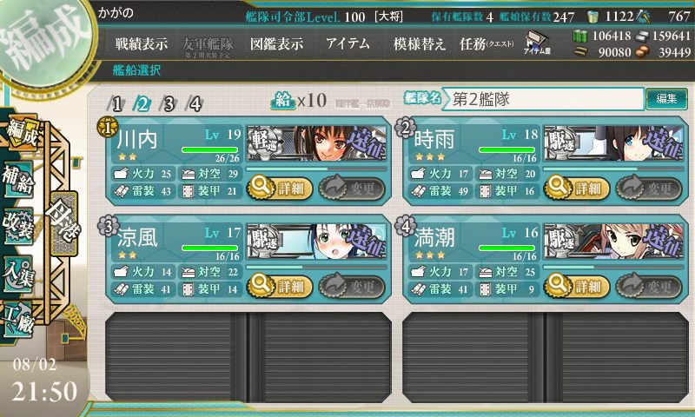
Task: Open the 入渠 docking sidebar icon
Action: pos(17,274)
